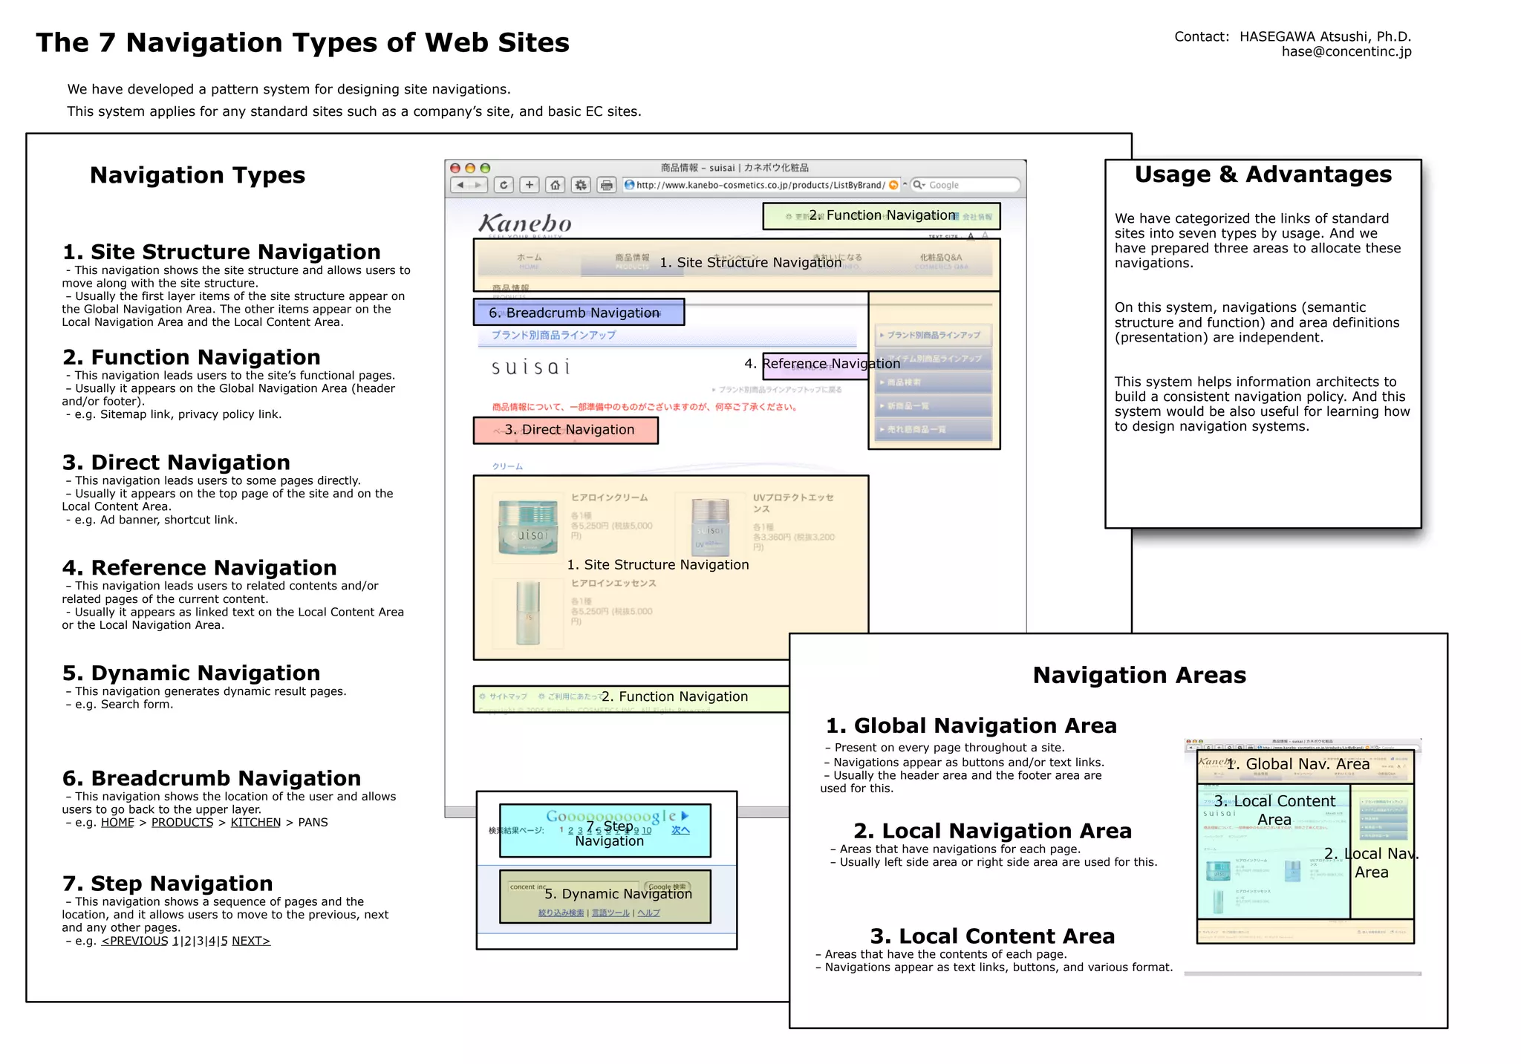Click the browser URL address bar

click(x=758, y=185)
